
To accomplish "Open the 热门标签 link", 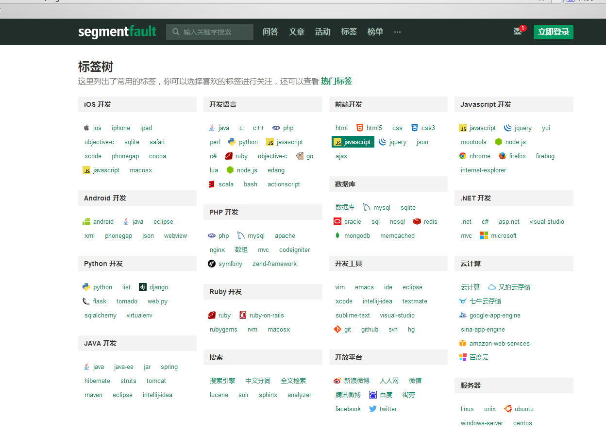I will 337,81.
